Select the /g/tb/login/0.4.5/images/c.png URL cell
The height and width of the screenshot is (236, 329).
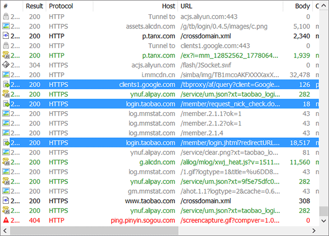(224, 26)
